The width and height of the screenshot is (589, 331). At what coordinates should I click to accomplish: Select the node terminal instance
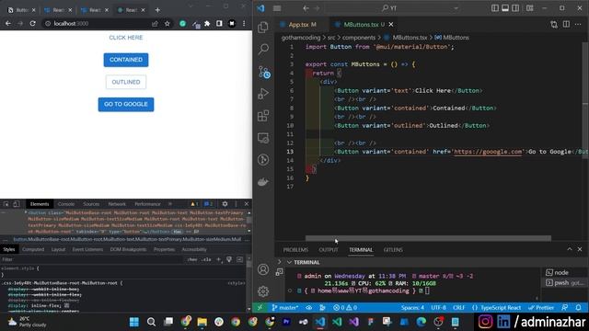pos(561,273)
